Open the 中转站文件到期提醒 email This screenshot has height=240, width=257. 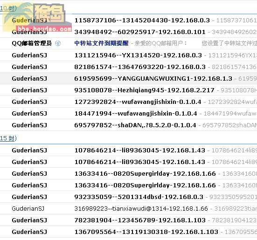(x=101, y=43)
